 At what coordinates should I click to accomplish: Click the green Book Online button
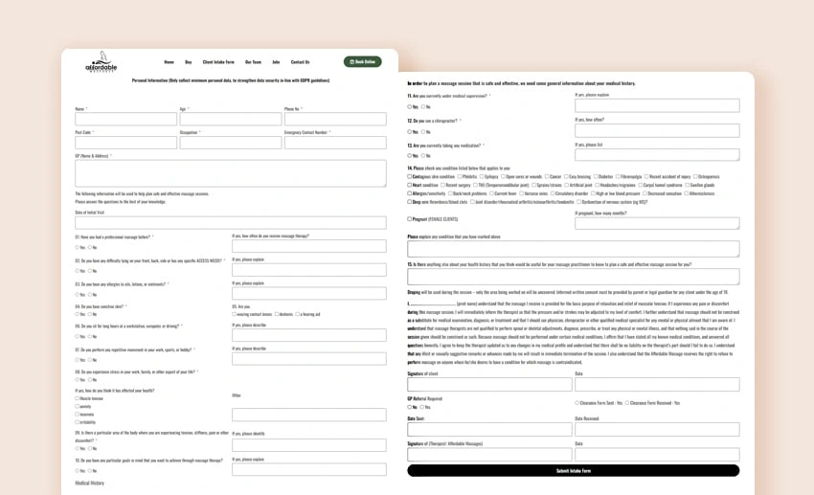[362, 61]
